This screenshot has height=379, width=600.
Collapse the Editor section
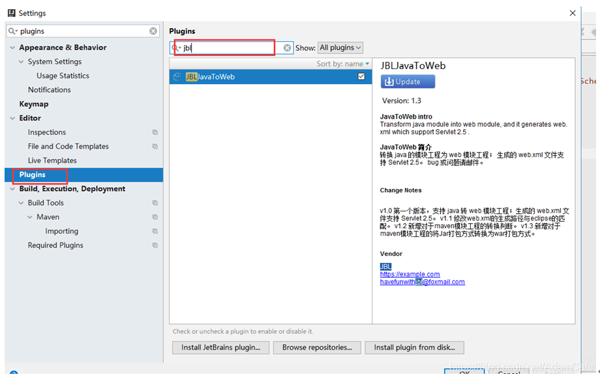point(12,118)
